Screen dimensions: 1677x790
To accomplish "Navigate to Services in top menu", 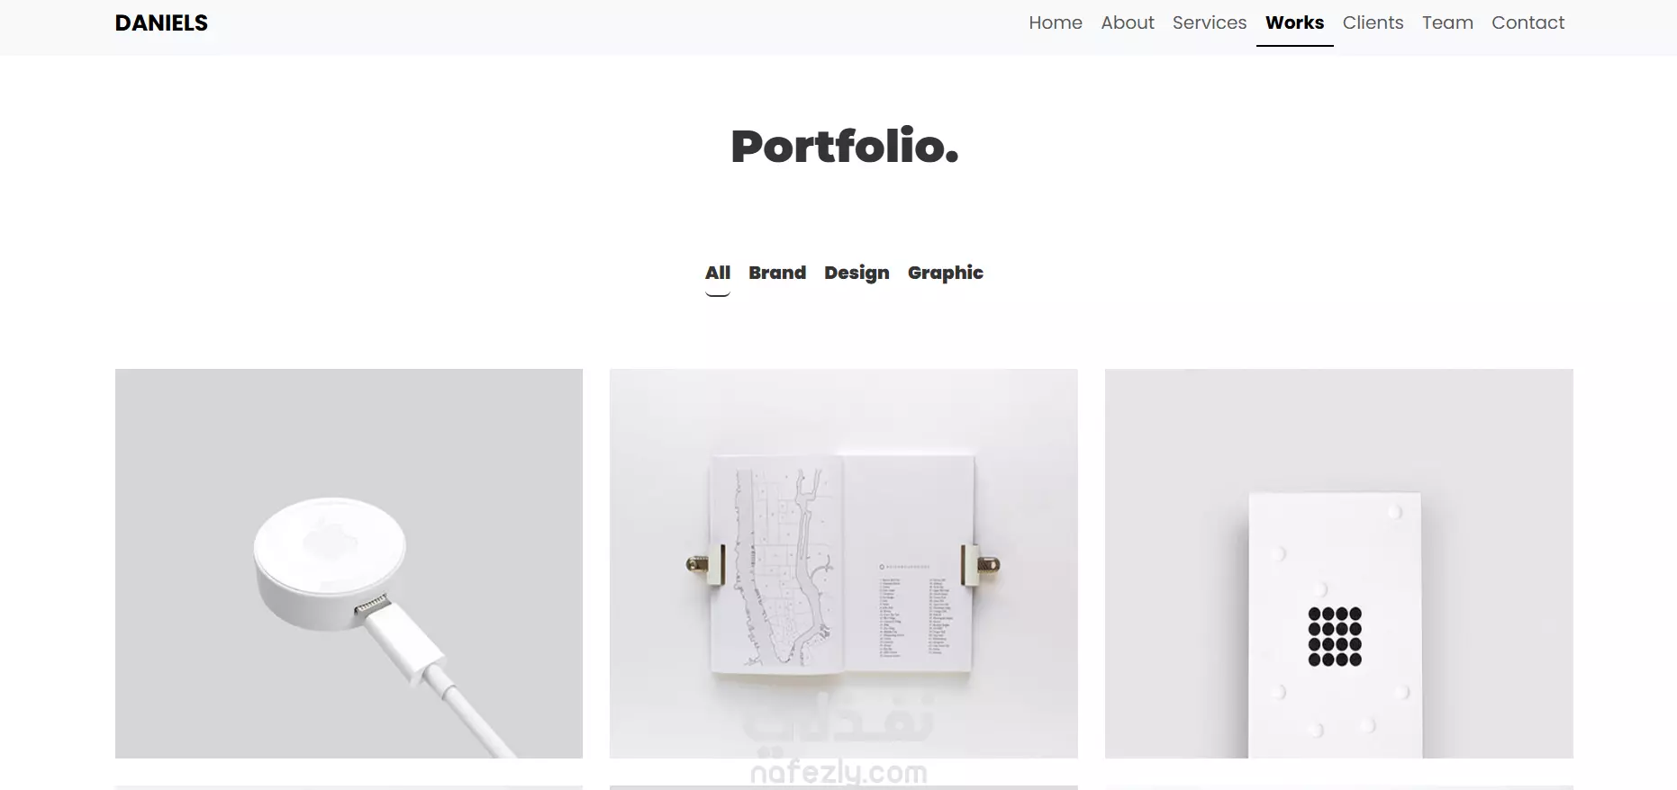I will (1210, 22).
